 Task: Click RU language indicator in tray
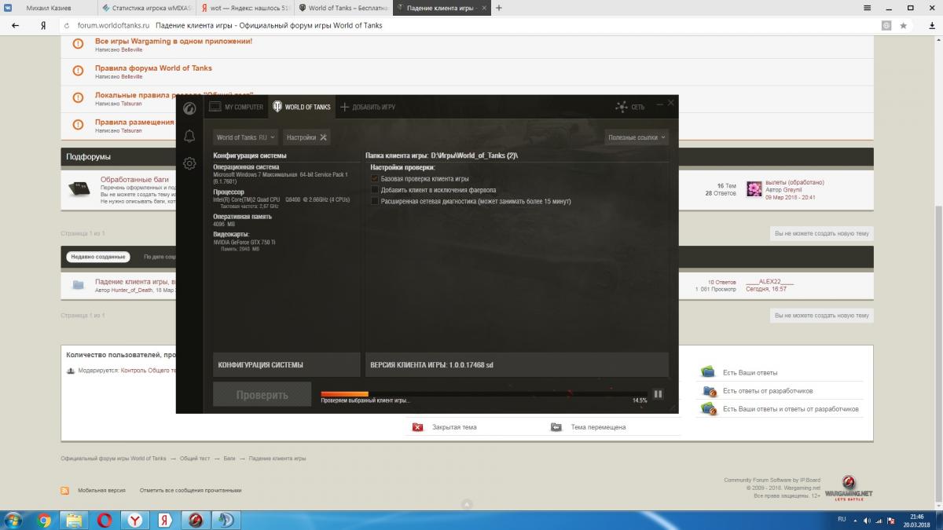[841, 520]
